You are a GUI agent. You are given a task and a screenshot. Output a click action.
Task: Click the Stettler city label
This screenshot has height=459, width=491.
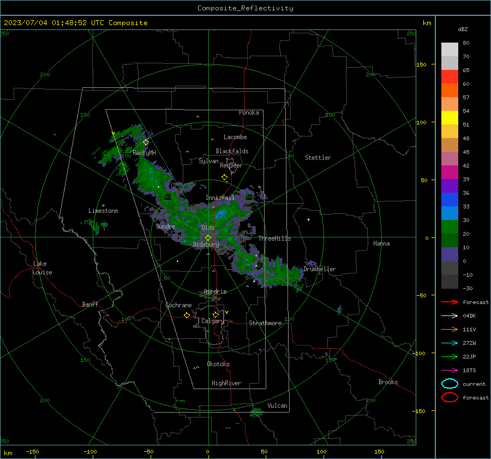318,158
